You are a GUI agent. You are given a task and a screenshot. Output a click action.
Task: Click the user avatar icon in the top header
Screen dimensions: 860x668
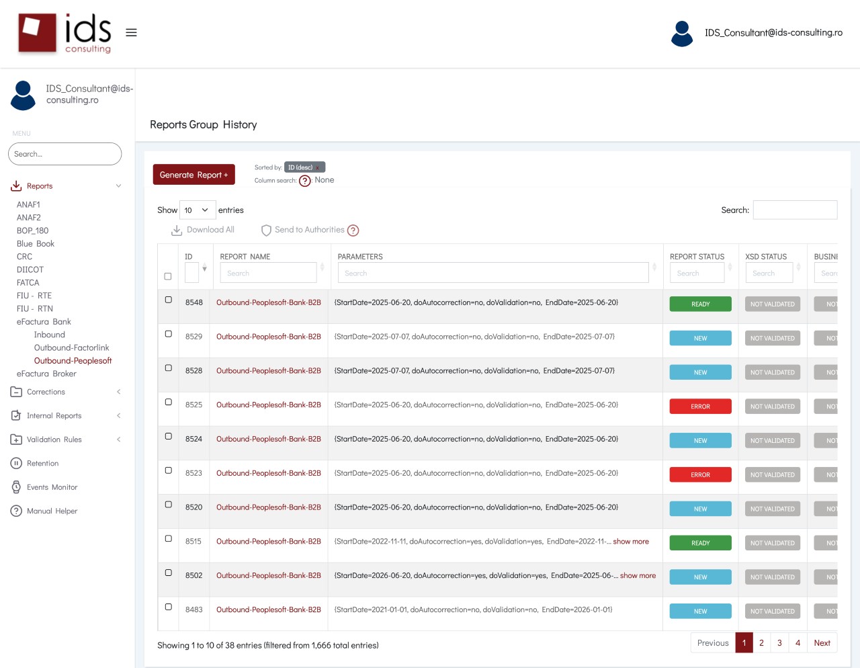682,34
